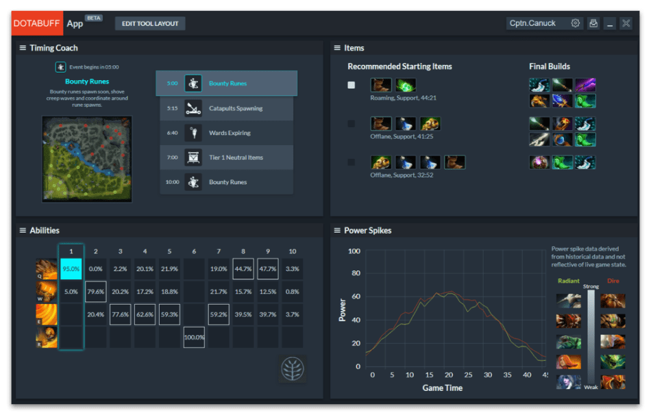Click the Tier 1 Neutral Items icon
The image size is (651, 415).
point(193,158)
